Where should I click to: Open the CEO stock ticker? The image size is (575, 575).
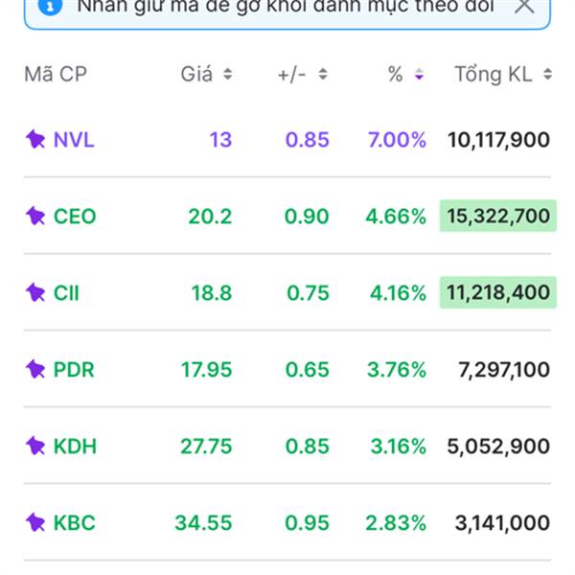75,217
